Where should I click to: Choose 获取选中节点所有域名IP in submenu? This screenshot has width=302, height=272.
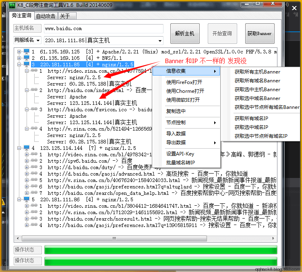261,136
